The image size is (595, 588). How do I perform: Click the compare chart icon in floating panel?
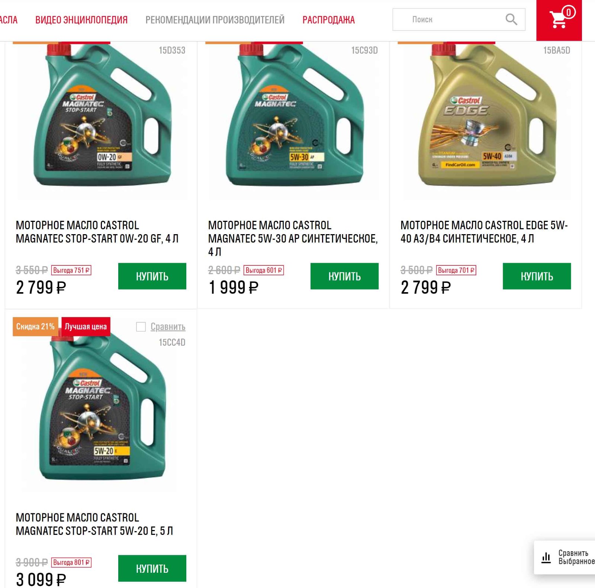click(x=546, y=558)
